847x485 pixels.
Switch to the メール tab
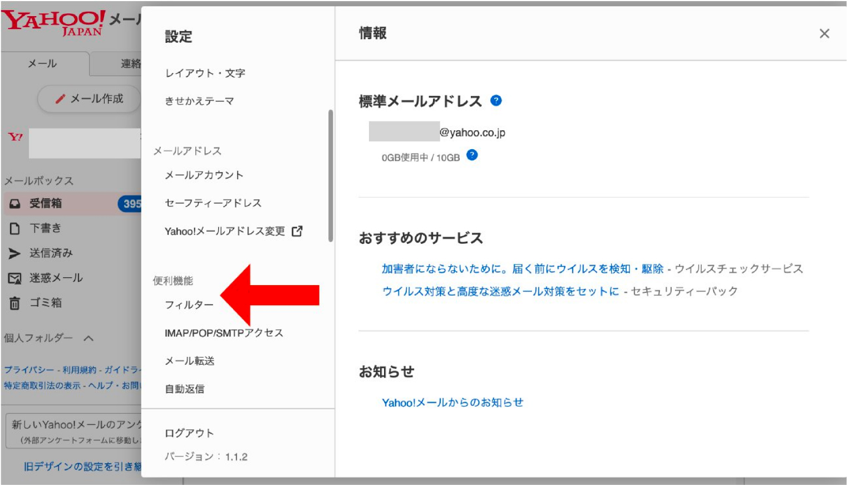point(45,63)
